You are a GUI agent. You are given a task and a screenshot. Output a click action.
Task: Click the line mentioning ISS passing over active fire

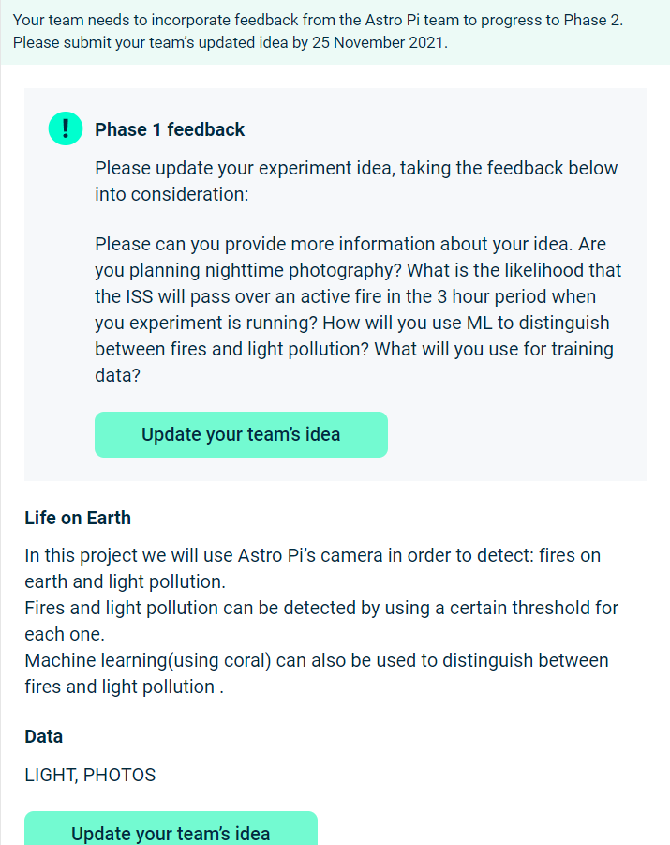tap(345, 296)
